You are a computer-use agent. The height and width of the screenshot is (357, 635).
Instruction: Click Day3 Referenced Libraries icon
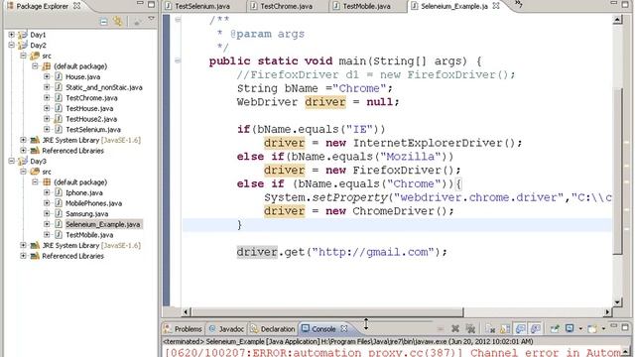click(x=35, y=256)
